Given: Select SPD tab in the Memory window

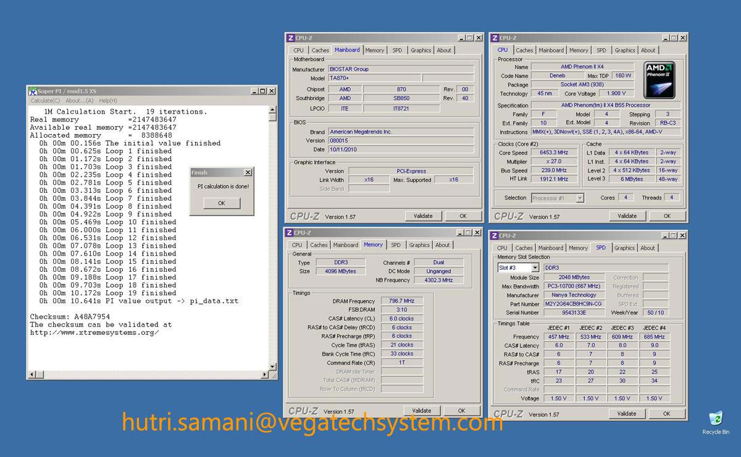Looking at the screenshot, I should tap(396, 245).
